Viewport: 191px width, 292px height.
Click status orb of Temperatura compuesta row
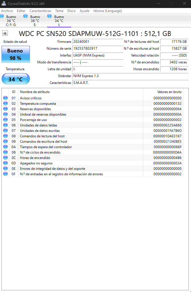tap(5, 103)
